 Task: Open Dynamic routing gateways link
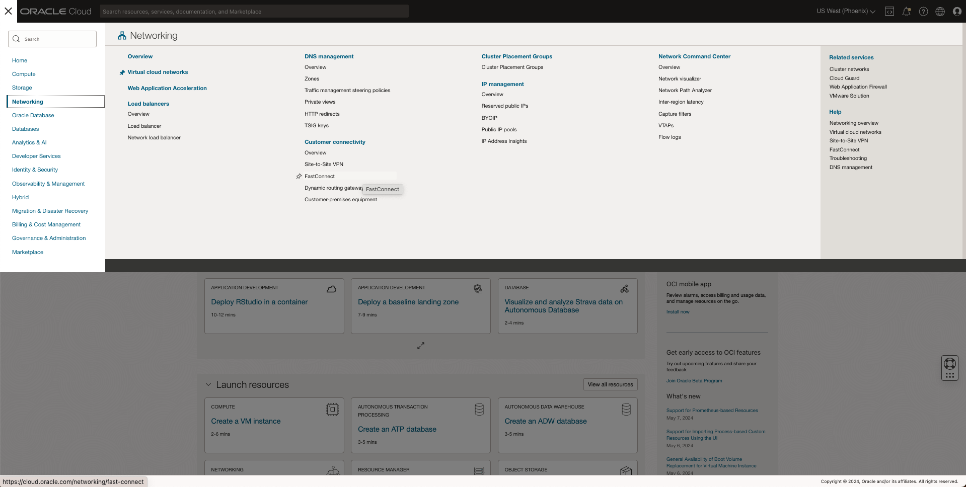point(333,188)
